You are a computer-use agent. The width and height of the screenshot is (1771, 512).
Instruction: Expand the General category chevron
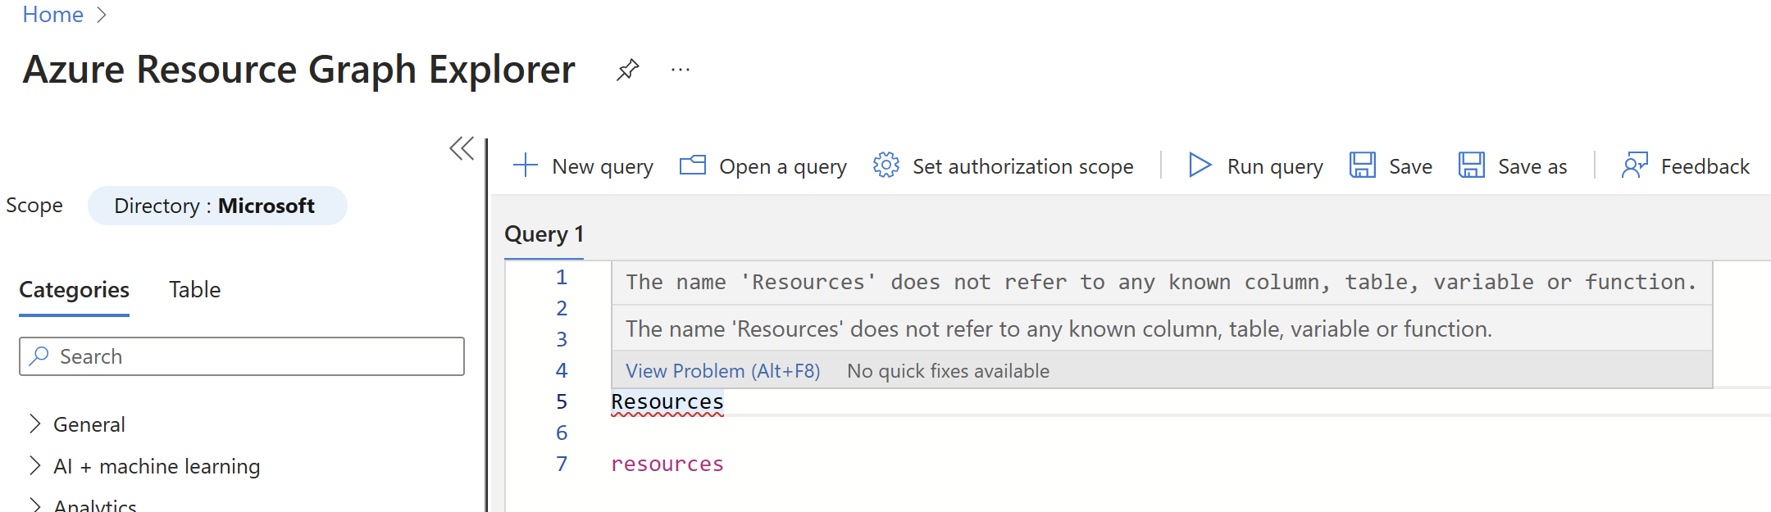click(34, 424)
